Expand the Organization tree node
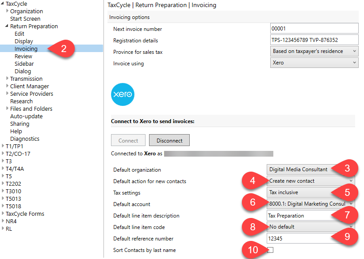Screen dimensions: 364x259 (x=7, y=11)
